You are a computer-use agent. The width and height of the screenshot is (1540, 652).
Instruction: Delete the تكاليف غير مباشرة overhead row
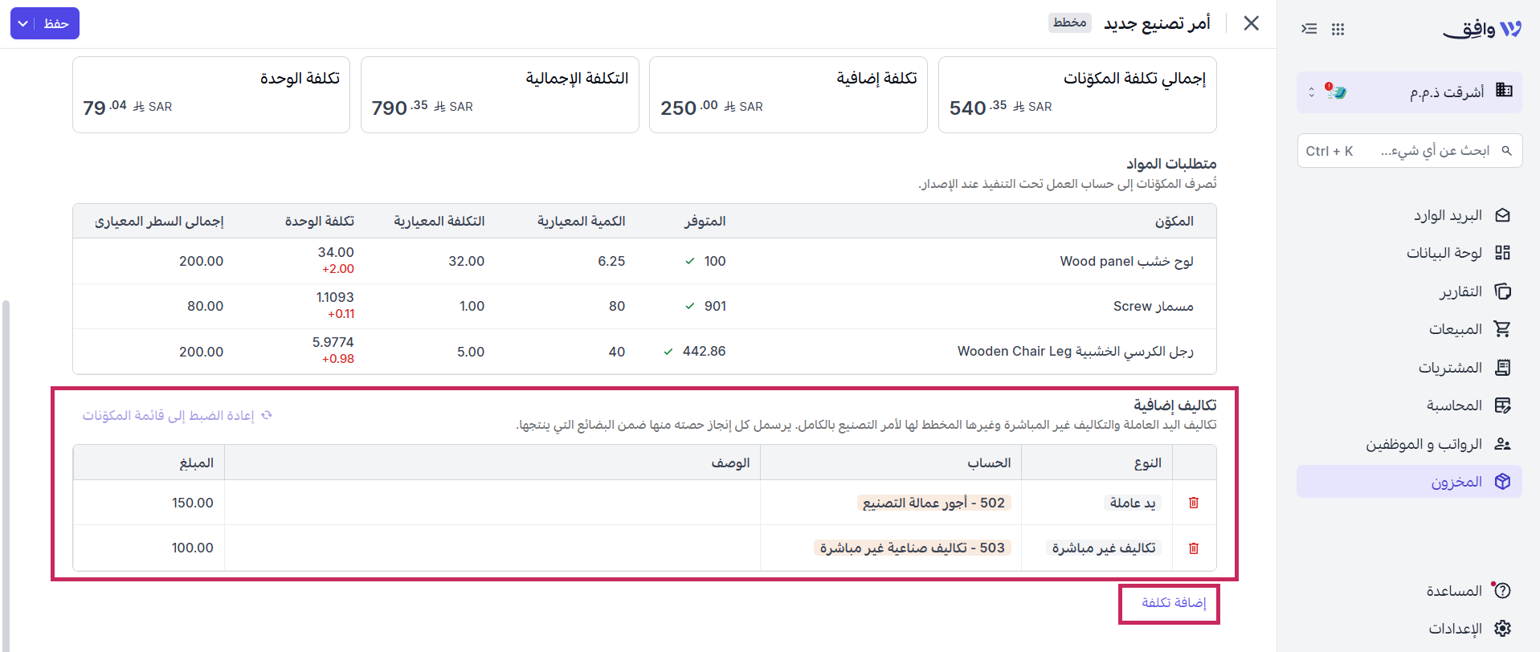tap(1194, 548)
